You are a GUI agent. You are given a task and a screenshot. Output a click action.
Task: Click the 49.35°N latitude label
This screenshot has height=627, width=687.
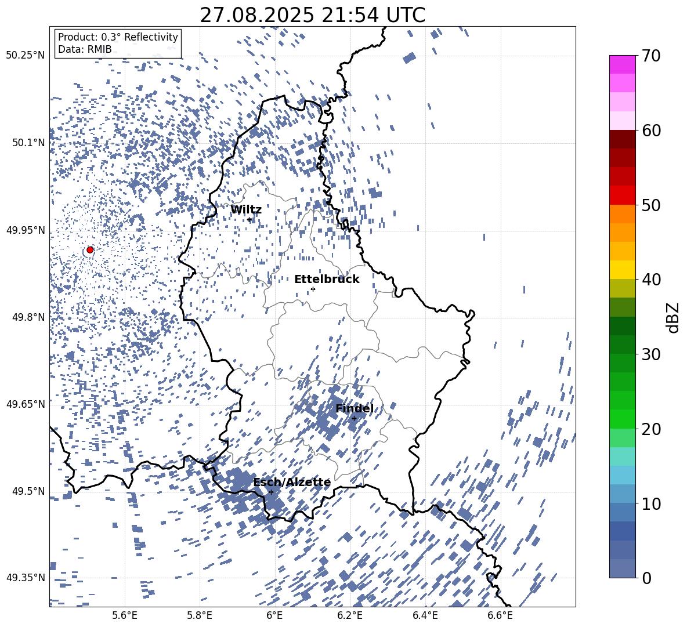click(x=26, y=578)
